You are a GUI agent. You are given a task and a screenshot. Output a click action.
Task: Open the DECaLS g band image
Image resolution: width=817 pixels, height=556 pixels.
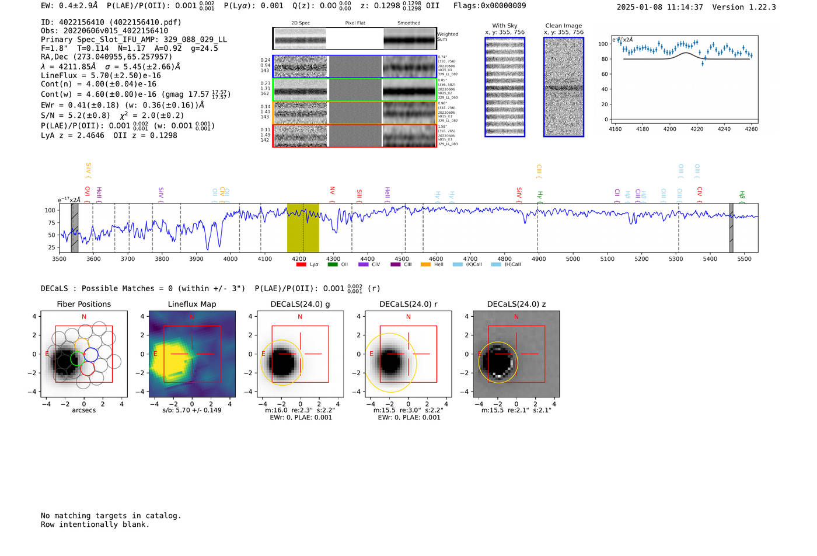tap(300, 354)
